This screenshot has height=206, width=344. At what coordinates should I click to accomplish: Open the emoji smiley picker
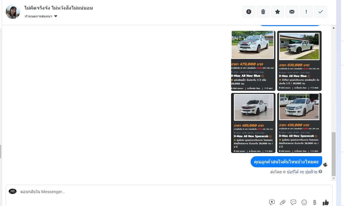[304, 202]
